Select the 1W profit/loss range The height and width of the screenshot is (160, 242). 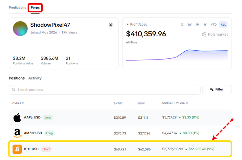coord(190,25)
